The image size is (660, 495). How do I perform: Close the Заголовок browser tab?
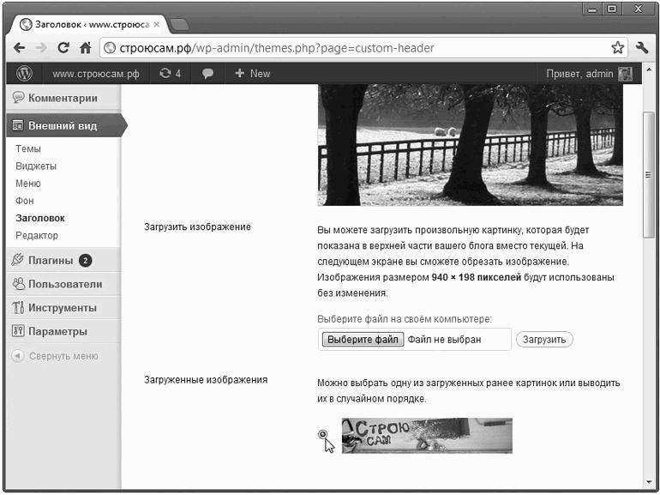(x=157, y=24)
